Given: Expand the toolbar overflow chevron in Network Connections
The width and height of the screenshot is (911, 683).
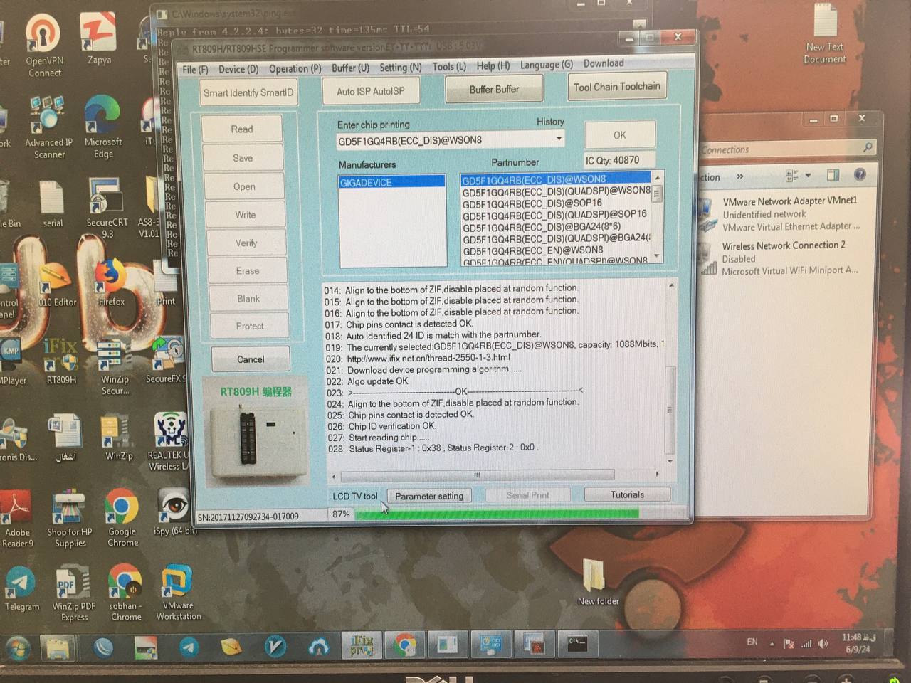Looking at the screenshot, I should coord(740,176).
